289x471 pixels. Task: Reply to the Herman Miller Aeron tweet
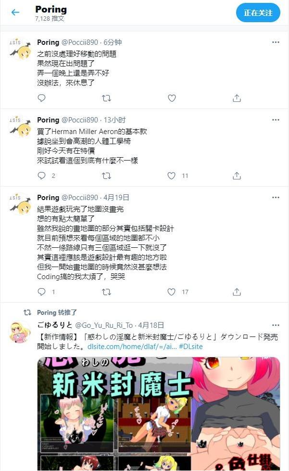pos(42,175)
